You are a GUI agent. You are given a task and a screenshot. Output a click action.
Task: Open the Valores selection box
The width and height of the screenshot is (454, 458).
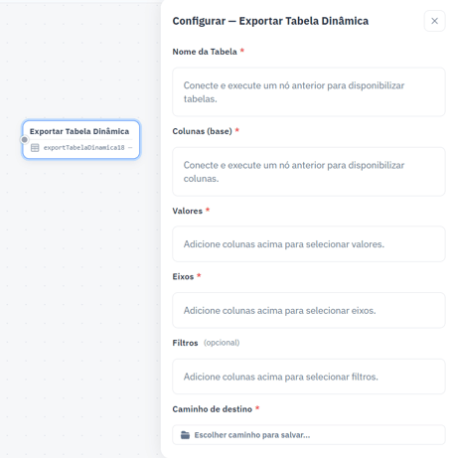click(x=309, y=244)
